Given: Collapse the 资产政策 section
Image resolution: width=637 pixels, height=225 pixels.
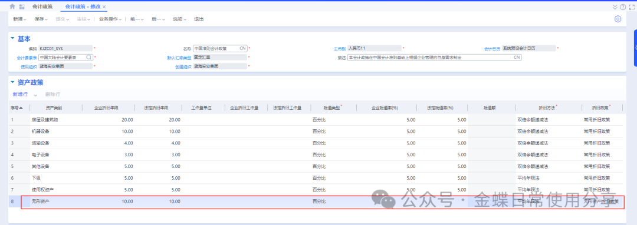Looking at the screenshot, I should coord(12,82).
